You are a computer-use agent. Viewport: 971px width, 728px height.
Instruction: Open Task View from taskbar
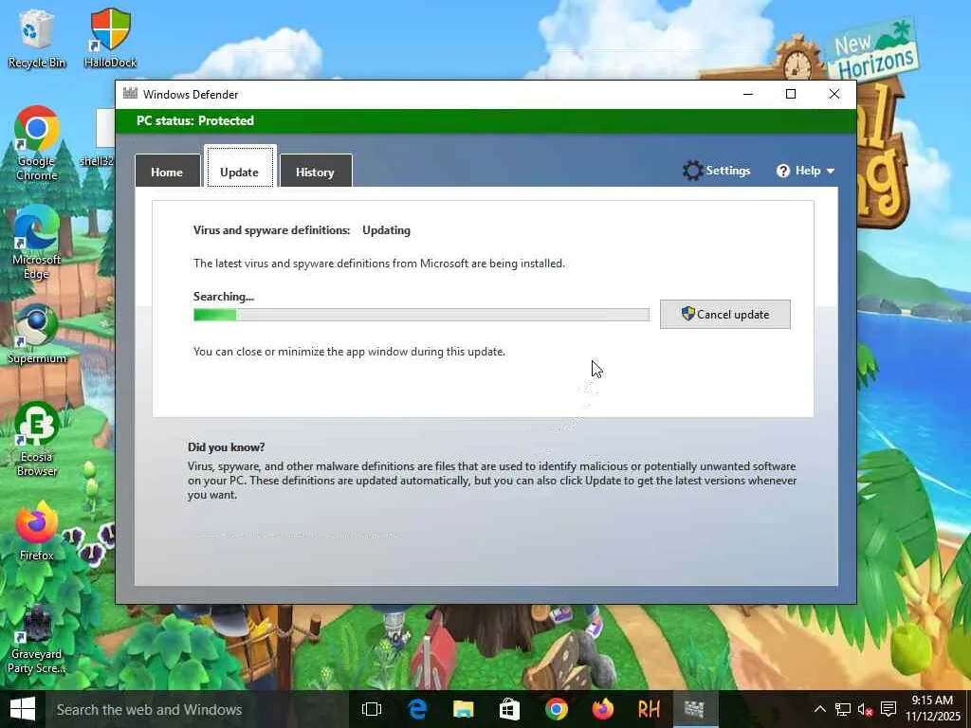372,709
